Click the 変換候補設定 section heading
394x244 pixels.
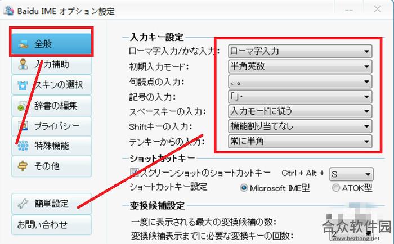[157, 206]
